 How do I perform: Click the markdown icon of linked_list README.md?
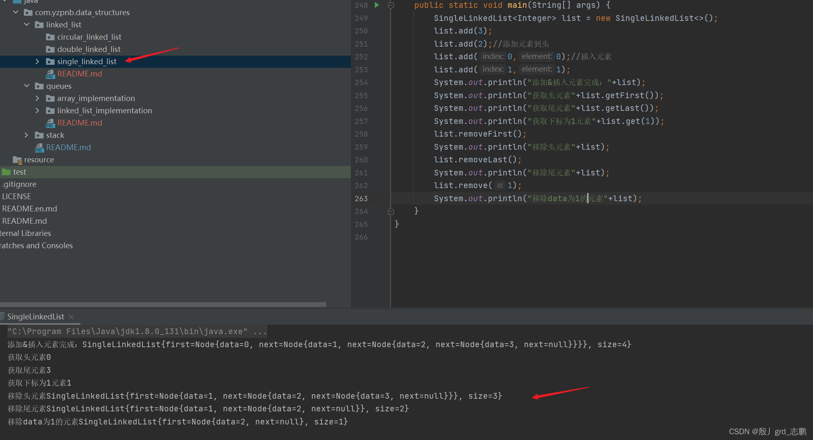50,74
